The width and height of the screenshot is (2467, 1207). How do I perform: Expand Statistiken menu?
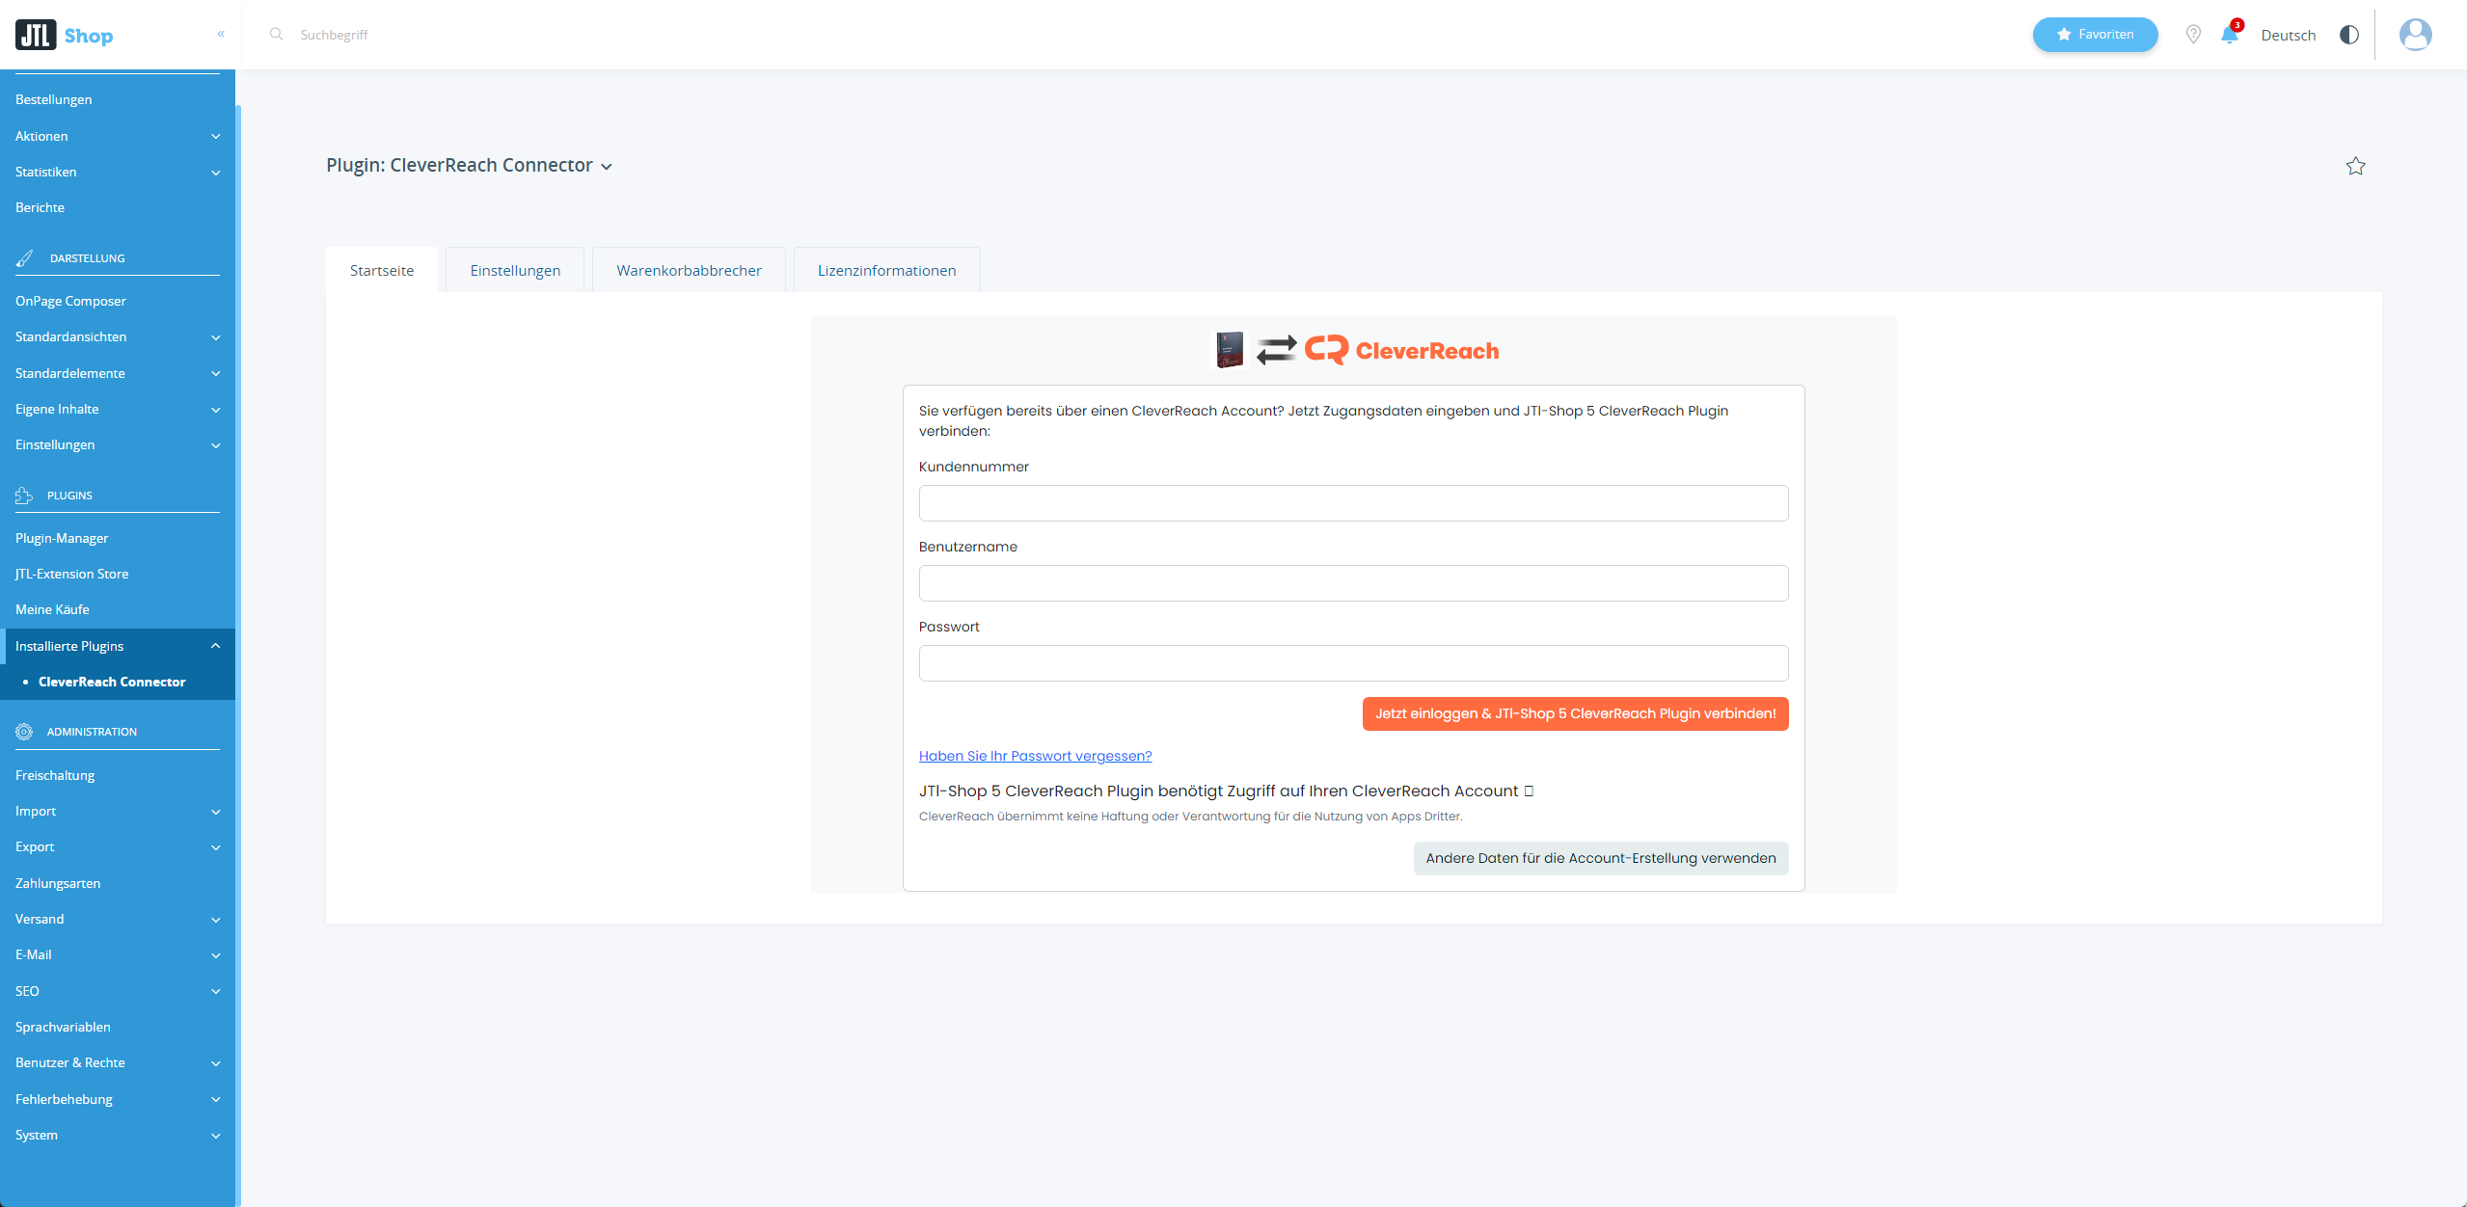(118, 172)
